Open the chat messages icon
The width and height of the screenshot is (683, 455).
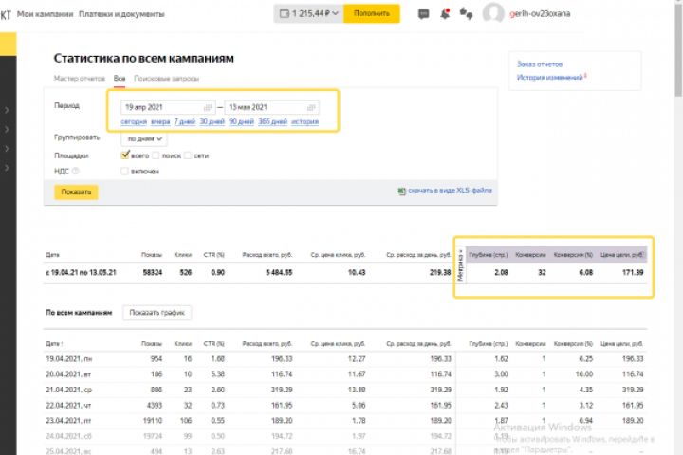tap(423, 14)
